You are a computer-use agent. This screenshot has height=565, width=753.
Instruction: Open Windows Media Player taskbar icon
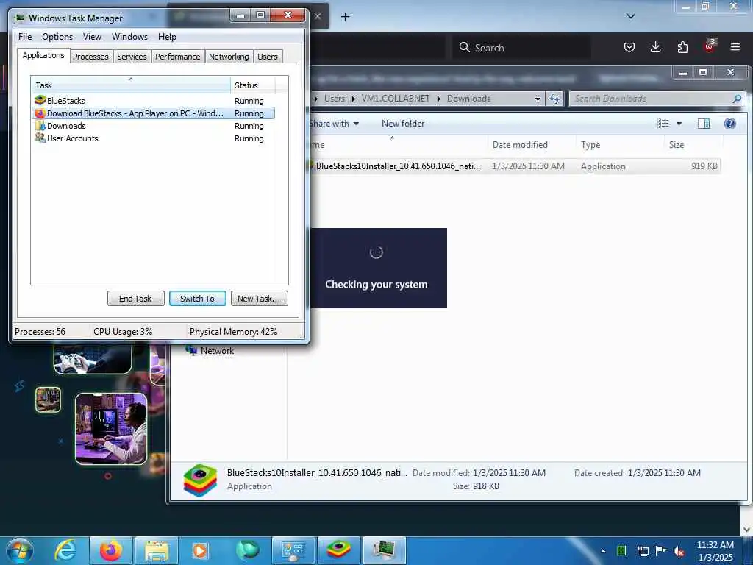tap(200, 550)
